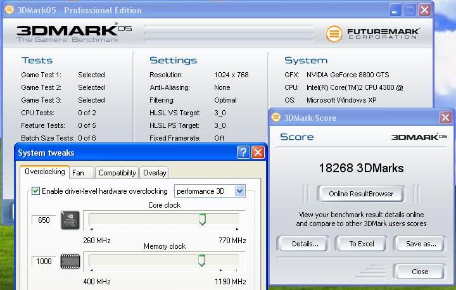The height and width of the screenshot is (290, 456).
Task: Click the Resolution value 1024 x 768
Action: pos(231,75)
